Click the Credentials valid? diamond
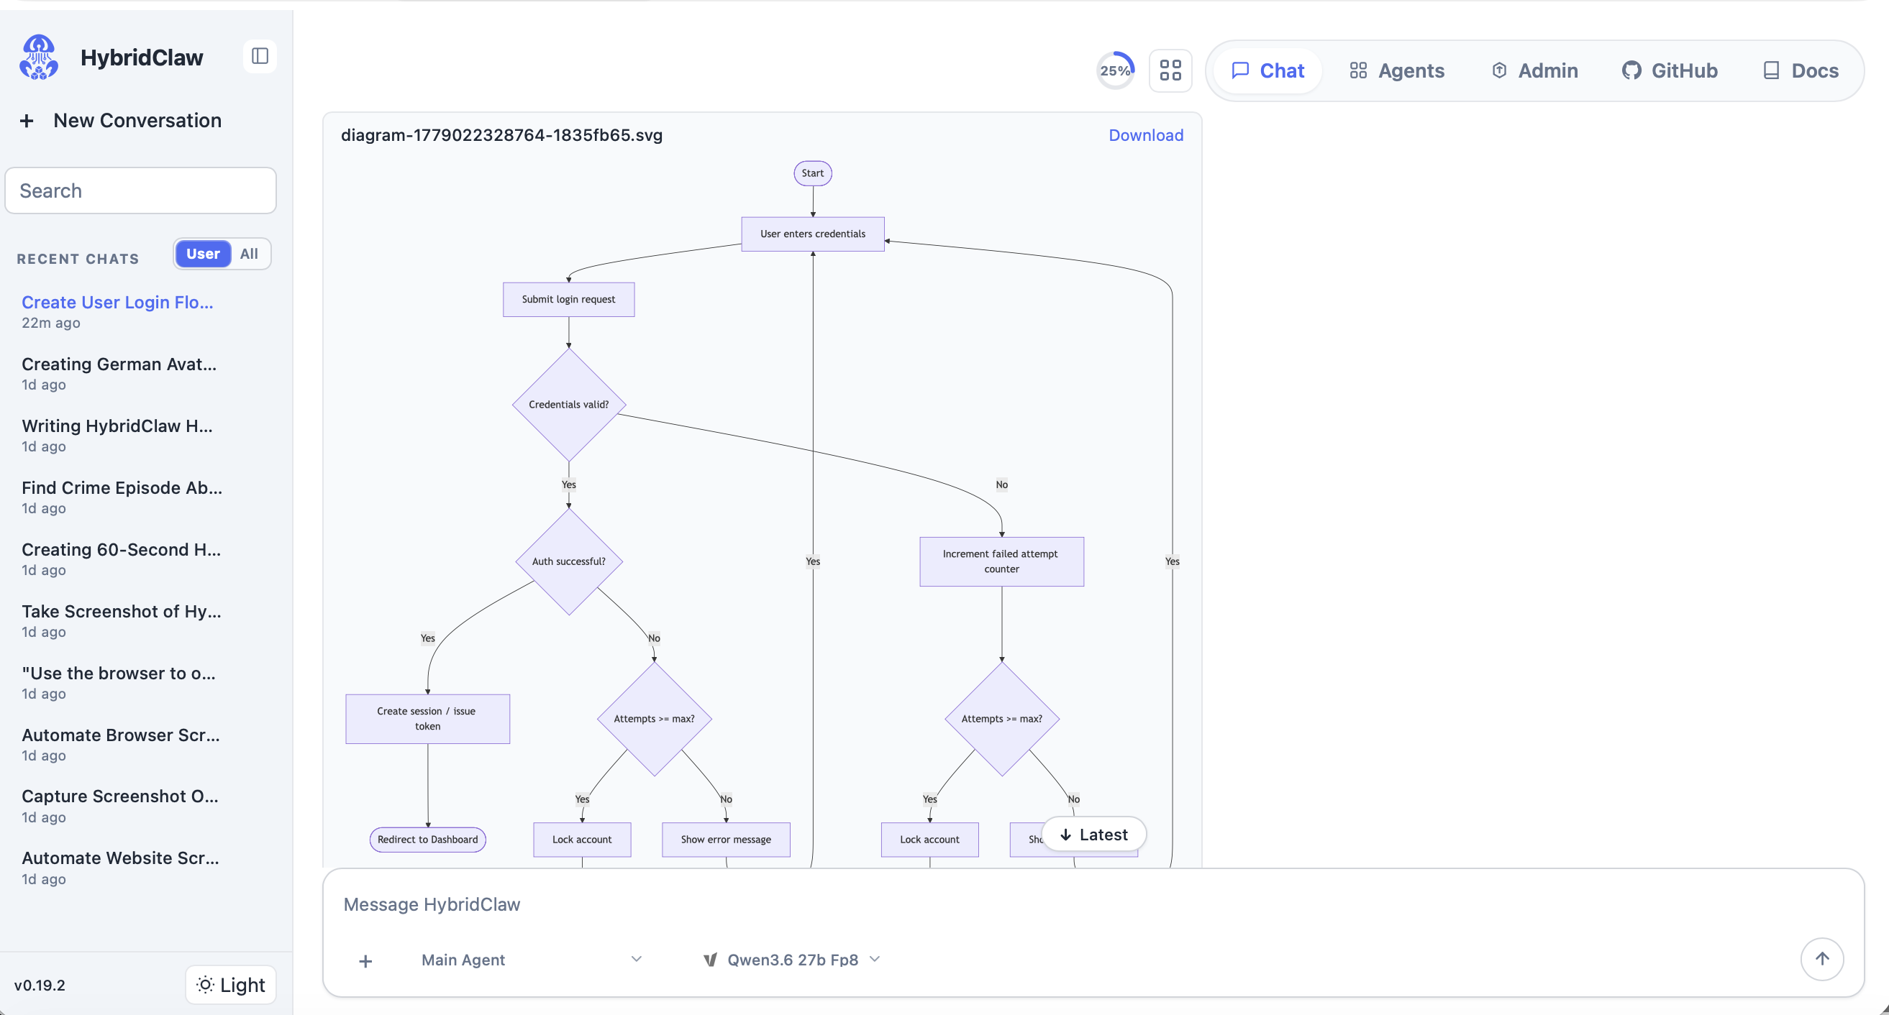 [x=568, y=405]
